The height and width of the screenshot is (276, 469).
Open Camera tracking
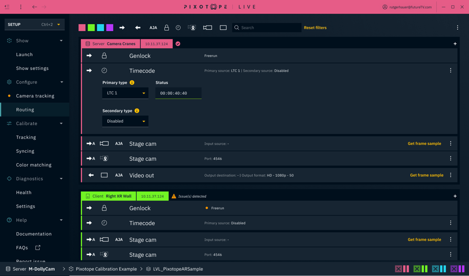pyautogui.click(x=35, y=96)
